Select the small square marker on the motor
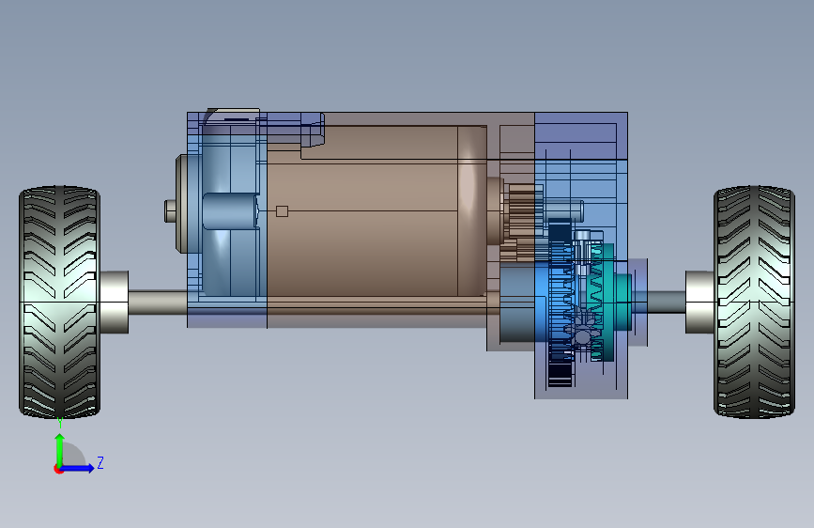The height and width of the screenshot is (528, 814). (282, 211)
